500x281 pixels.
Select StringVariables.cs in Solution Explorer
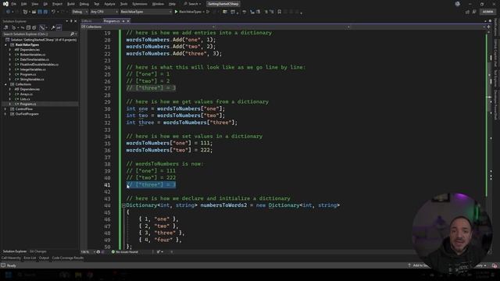(31, 80)
